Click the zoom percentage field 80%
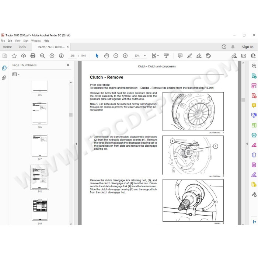Viewport: 258px width, 258px height. [137, 56]
